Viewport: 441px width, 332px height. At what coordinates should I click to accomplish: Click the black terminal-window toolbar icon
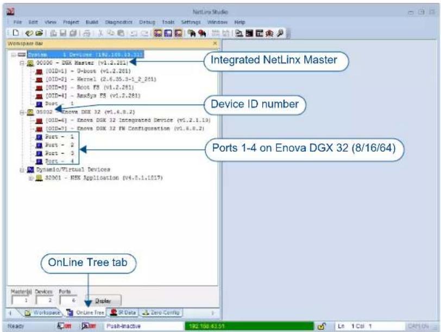(x=249, y=34)
